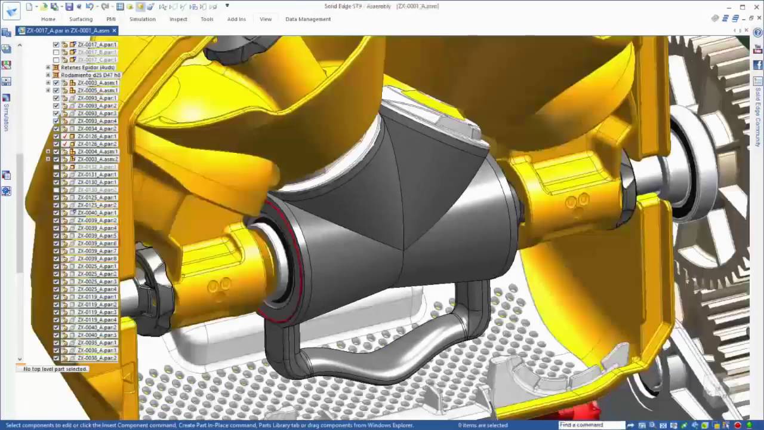
Task: Check visibility of ZX-0017_C.par:1
Action: (56, 60)
